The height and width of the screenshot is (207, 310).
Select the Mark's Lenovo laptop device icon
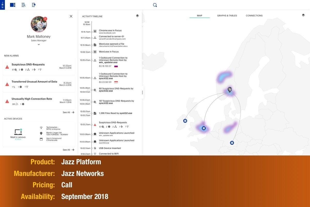click(18, 132)
